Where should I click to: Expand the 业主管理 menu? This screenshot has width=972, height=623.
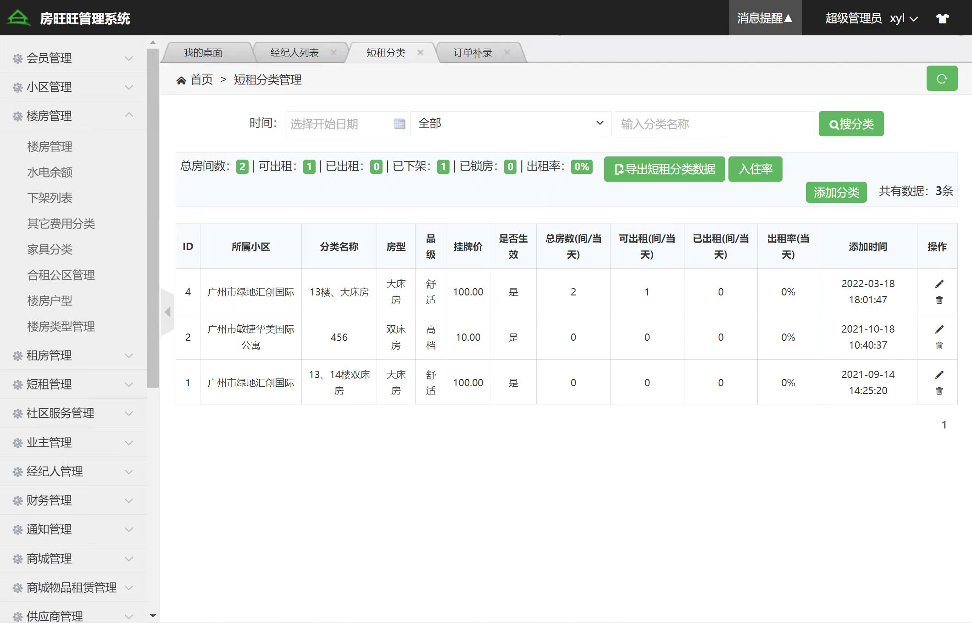[x=73, y=443]
